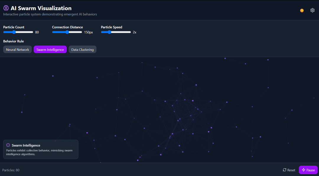The height and width of the screenshot is (176, 319).
Task: Open settings with the gear icon
Action: pyautogui.click(x=313, y=10)
